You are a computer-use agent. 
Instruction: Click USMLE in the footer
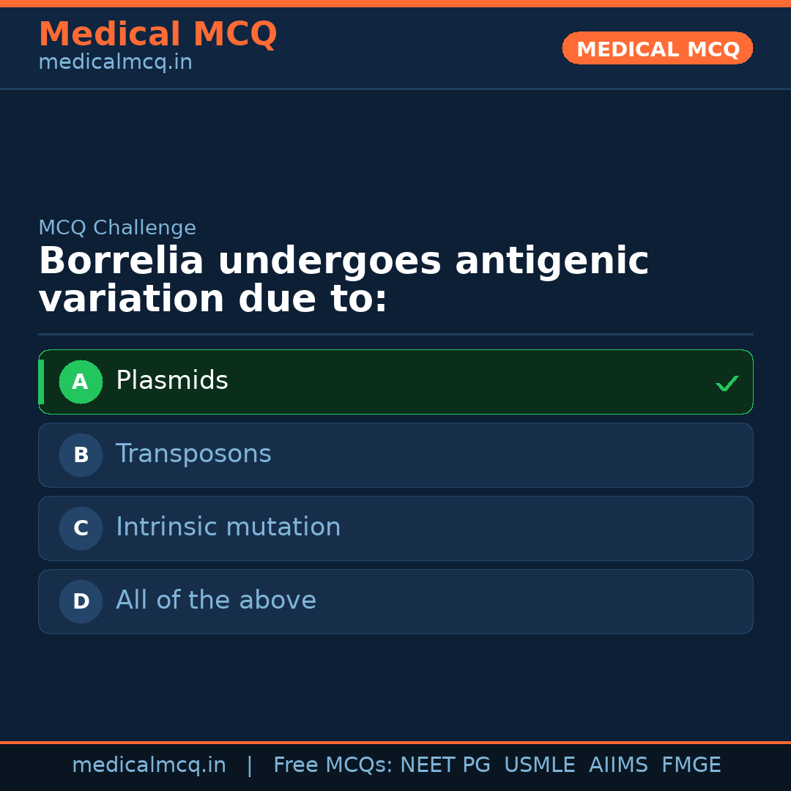[539, 765]
